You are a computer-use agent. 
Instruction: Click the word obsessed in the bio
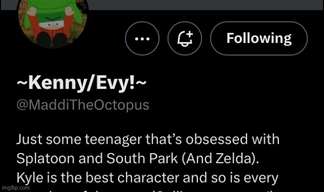coord(216,139)
